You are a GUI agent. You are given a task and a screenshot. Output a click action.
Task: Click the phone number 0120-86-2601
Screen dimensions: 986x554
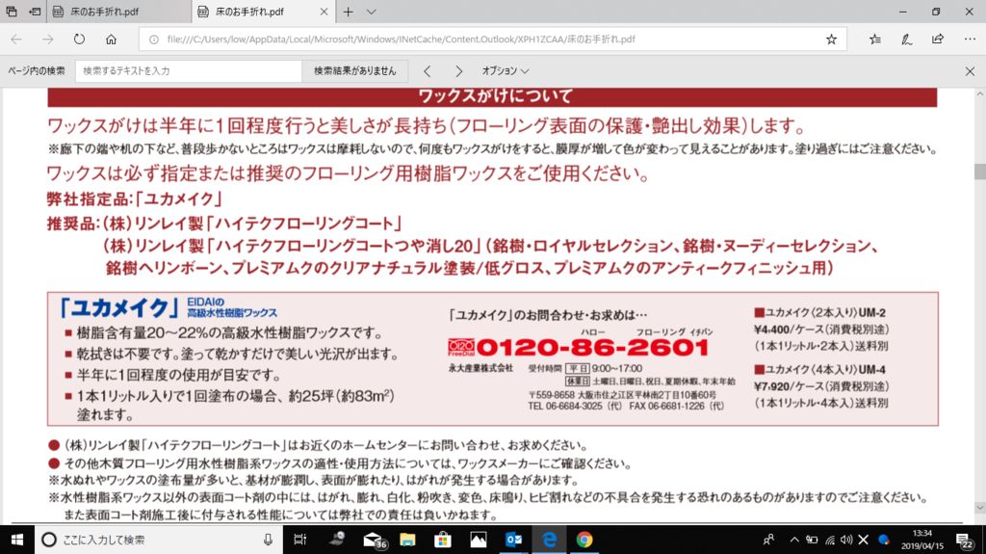click(x=592, y=347)
